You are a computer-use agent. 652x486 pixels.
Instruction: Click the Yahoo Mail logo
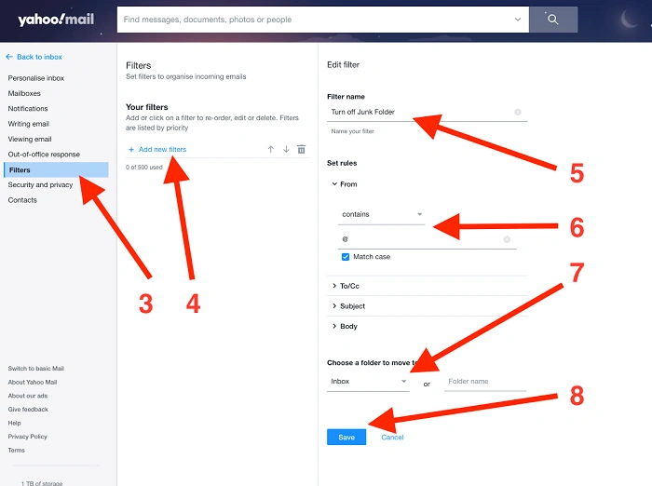pos(56,20)
